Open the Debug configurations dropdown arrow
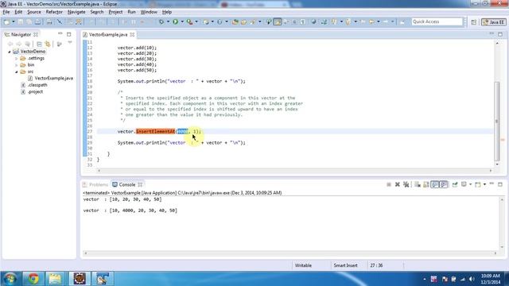Screen dimensions: 509x286 pos(168,21)
